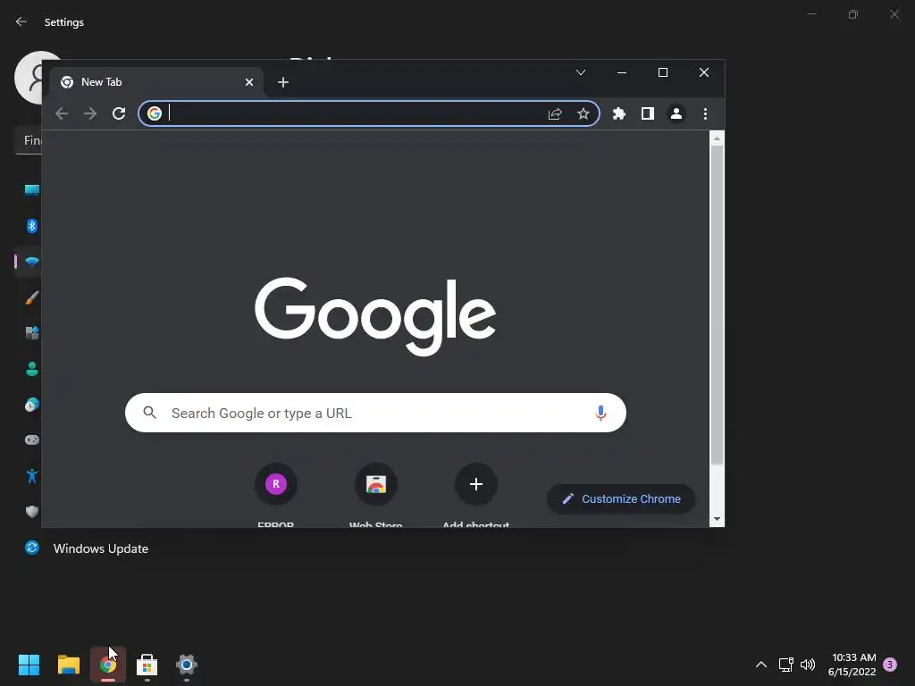Click the Chrome taskbar icon
This screenshot has height=686, width=915.
pos(108,665)
